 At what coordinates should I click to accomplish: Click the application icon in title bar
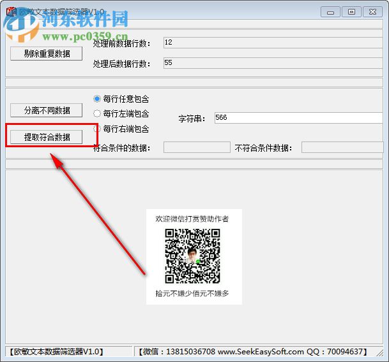pos(11,11)
